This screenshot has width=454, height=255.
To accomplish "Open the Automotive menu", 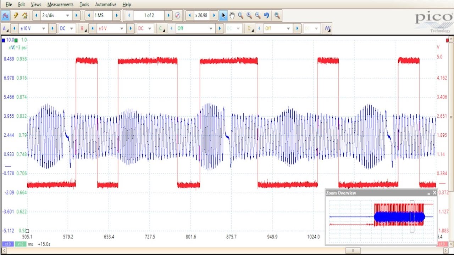I will 106,5.
